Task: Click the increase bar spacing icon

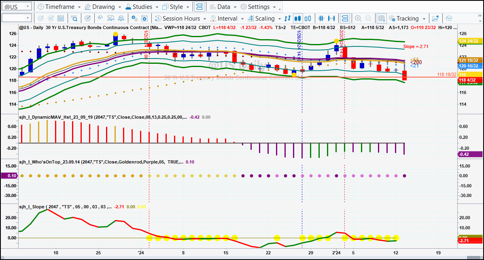Action: (x=331, y=19)
